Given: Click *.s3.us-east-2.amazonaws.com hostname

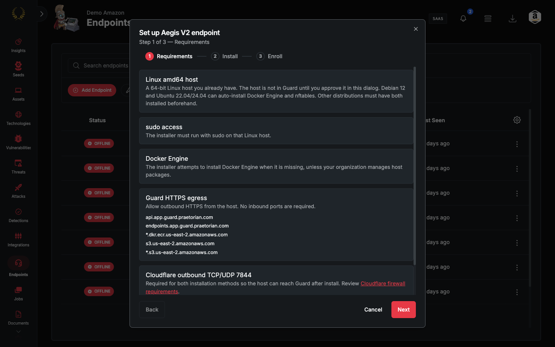Looking at the screenshot, I should coord(182,253).
